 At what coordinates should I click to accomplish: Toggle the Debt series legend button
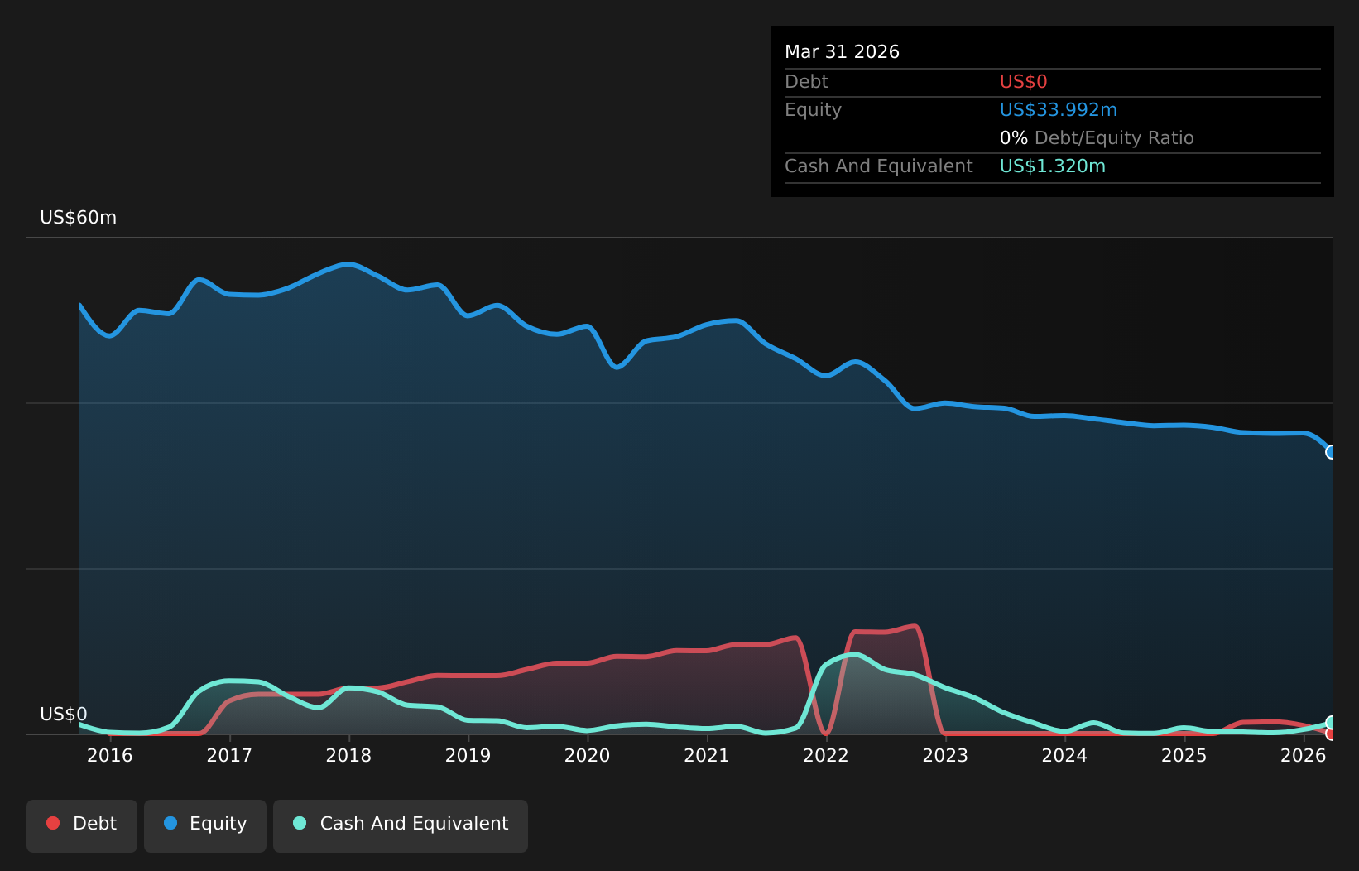(x=82, y=825)
